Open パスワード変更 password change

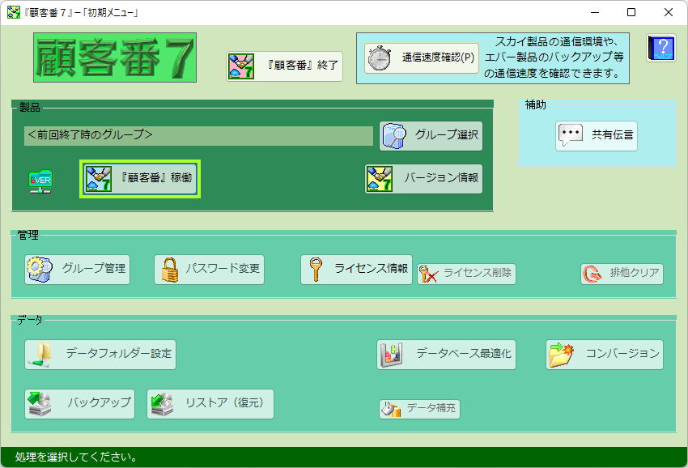[x=210, y=270]
